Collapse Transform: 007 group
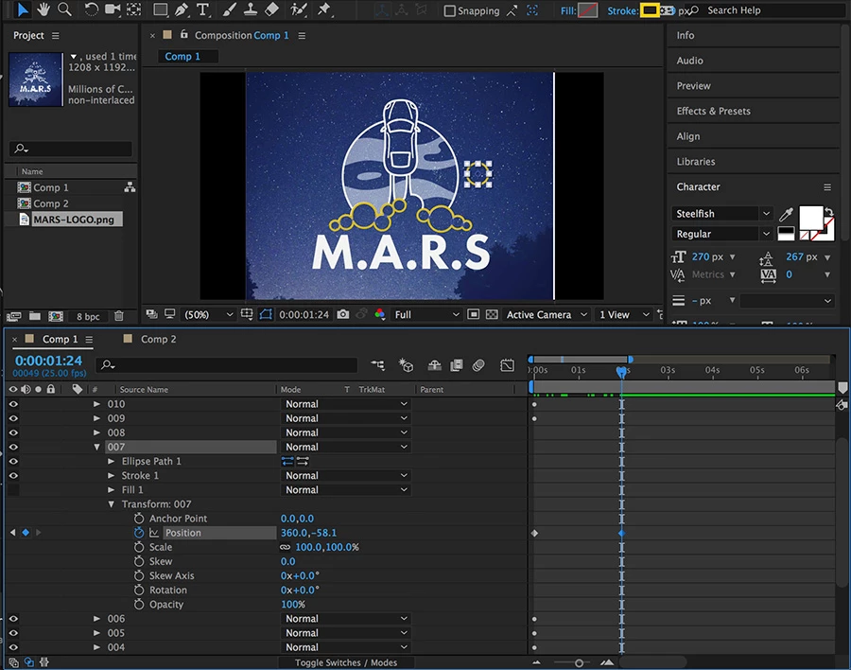The height and width of the screenshot is (670, 851). click(112, 504)
